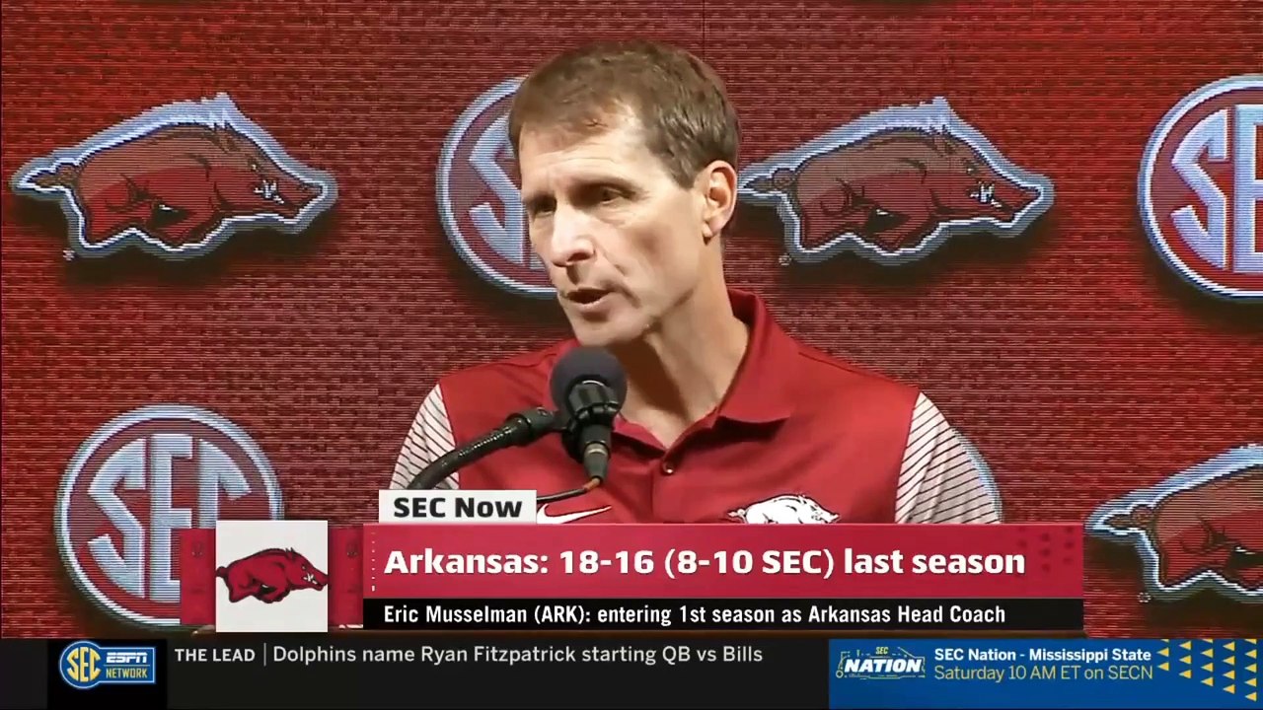Open the SEC Nation - Mississippi State promo text
Image resolution: width=1263 pixels, height=710 pixels.
coord(1042,655)
